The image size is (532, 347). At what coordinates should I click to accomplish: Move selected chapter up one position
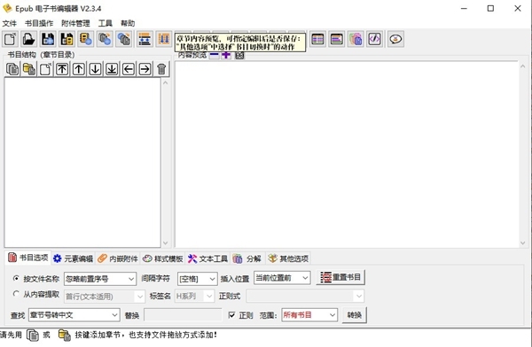point(79,69)
